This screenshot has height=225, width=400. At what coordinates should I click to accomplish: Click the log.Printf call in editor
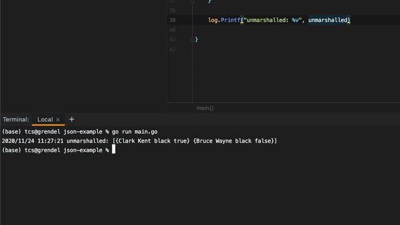click(x=224, y=20)
